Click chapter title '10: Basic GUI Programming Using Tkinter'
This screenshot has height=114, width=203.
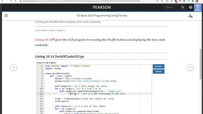pos(102,16)
